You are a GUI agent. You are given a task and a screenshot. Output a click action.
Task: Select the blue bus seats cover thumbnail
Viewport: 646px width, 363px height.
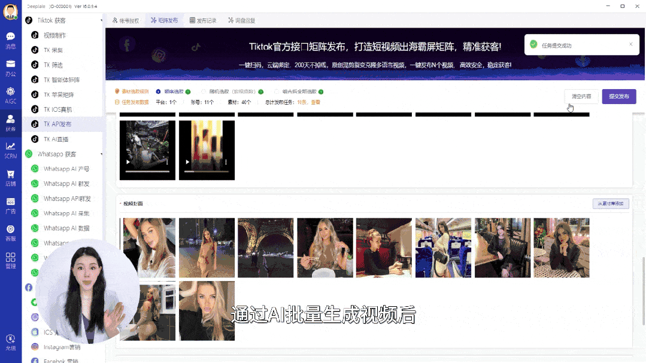[x=443, y=248]
